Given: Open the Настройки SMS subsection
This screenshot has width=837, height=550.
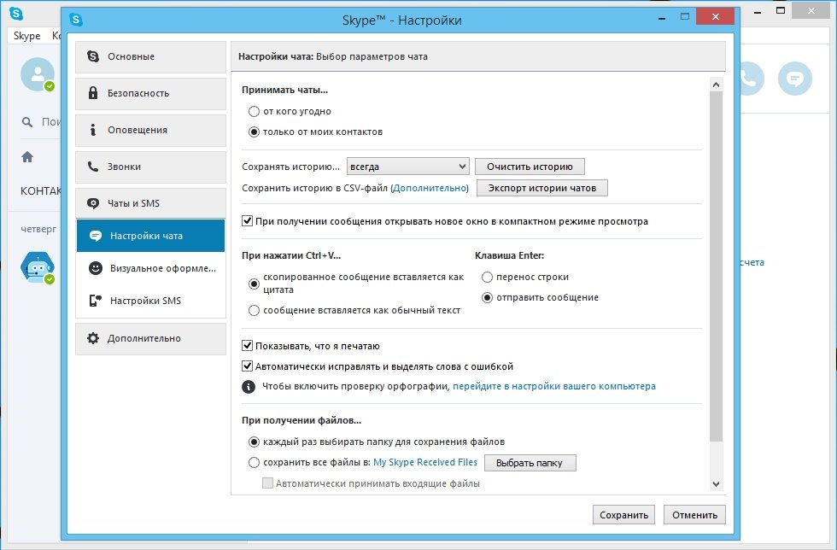Looking at the screenshot, I should 150,301.
